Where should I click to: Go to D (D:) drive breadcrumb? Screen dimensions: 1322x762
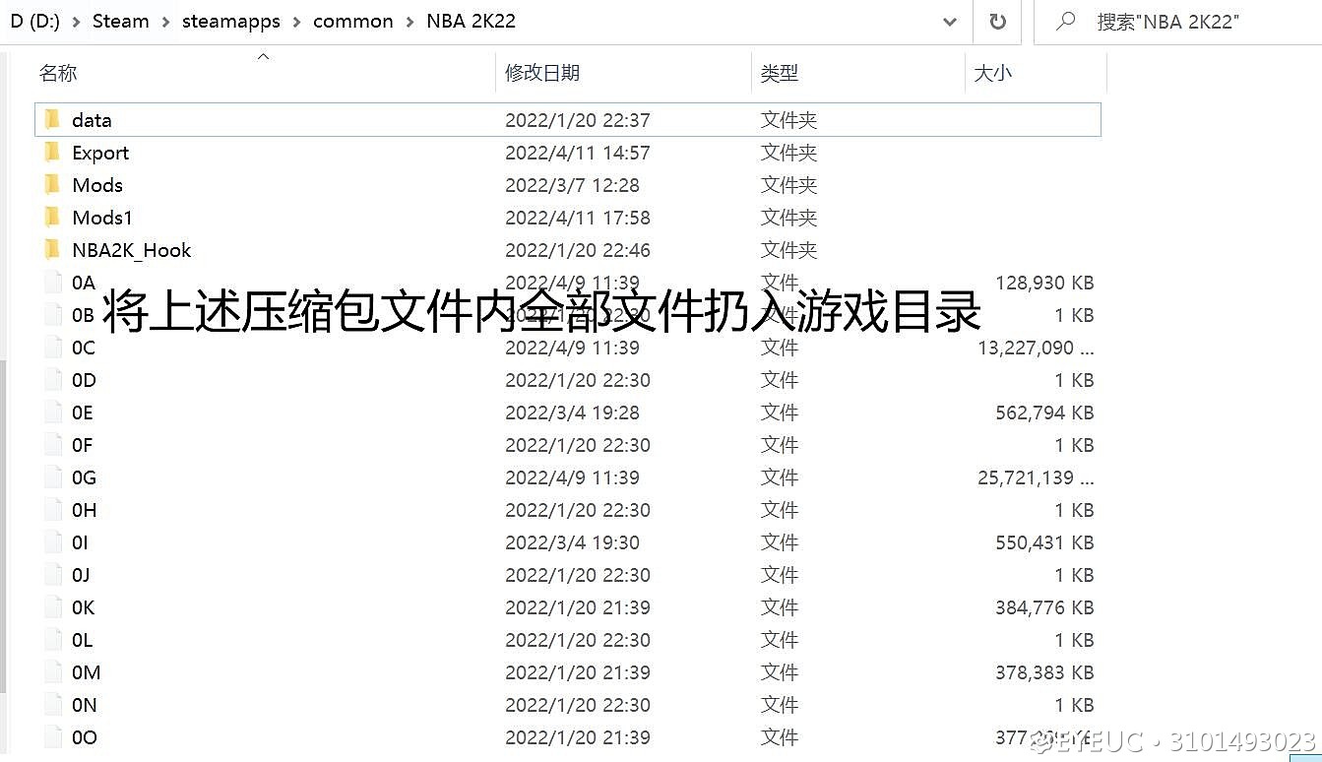(x=34, y=22)
